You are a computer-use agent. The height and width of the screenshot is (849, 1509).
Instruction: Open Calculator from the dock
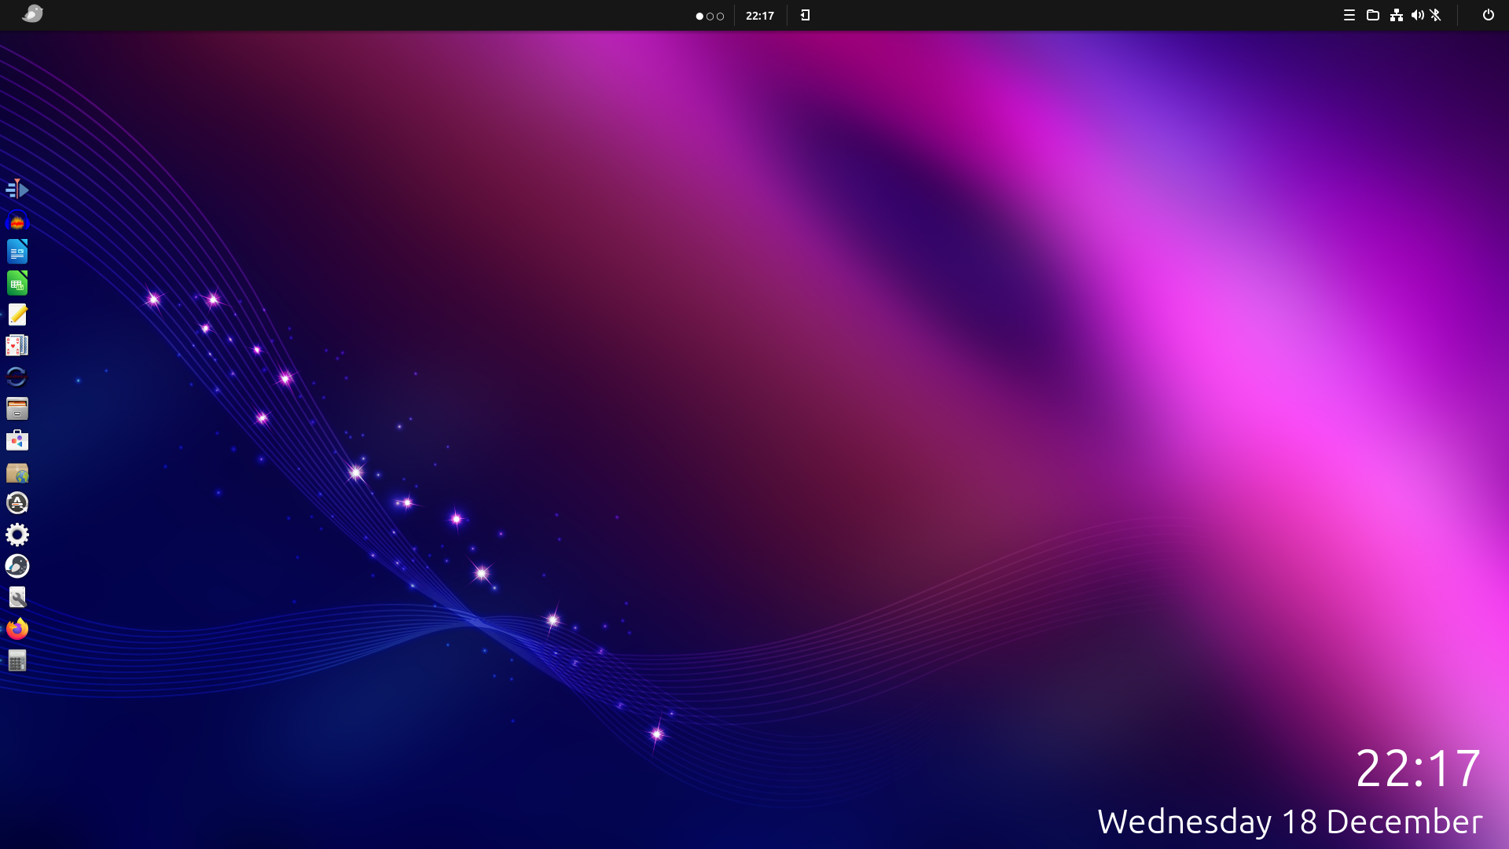17,660
